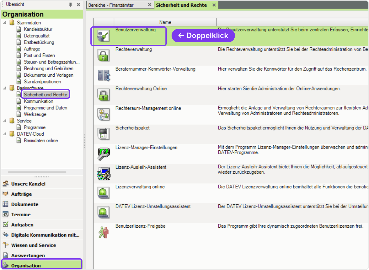Screen dimensions: 369x270
Task: Select Post und Fristen in the tree
Action: click(x=39, y=55)
